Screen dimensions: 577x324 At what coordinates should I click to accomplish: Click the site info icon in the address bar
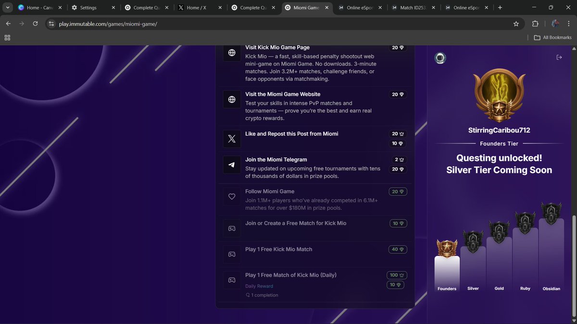(51, 24)
